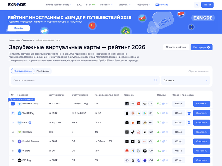This screenshot has width=222, height=166.
Task: Show +34 more services for MIG Pay
Action: tap(151, 160)
